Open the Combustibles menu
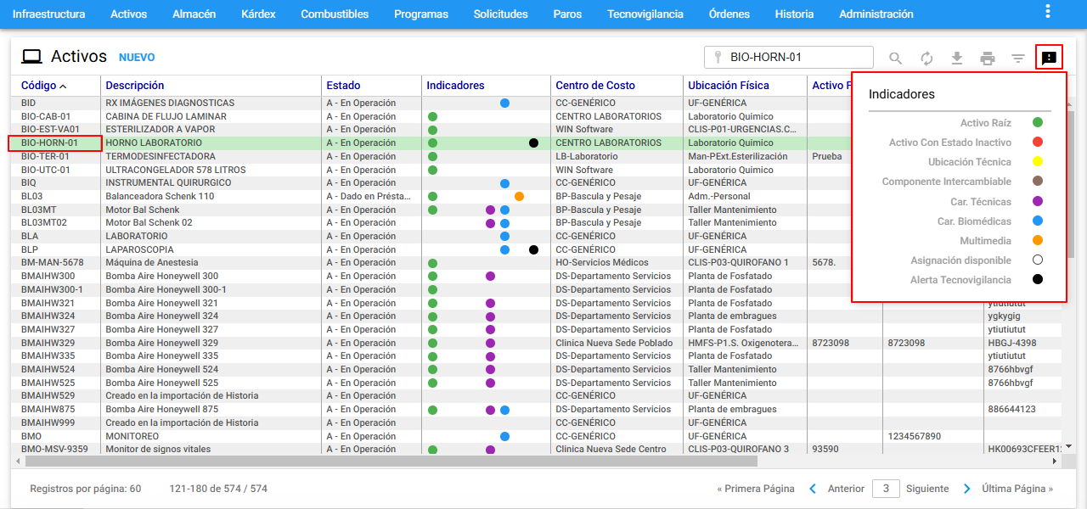1087x509 pixels. (x=335, y=14)
